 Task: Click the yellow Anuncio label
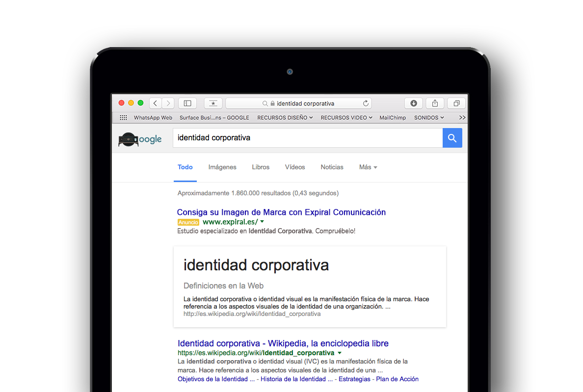[188, 222]
